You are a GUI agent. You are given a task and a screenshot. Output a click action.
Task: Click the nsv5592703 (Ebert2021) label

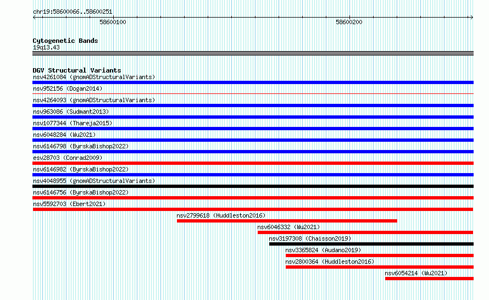pos(69,204)
